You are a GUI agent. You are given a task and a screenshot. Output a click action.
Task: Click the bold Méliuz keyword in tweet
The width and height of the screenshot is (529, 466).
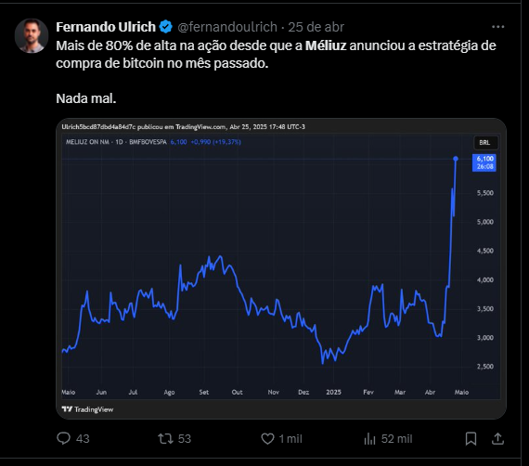click(x=326, y=45)
